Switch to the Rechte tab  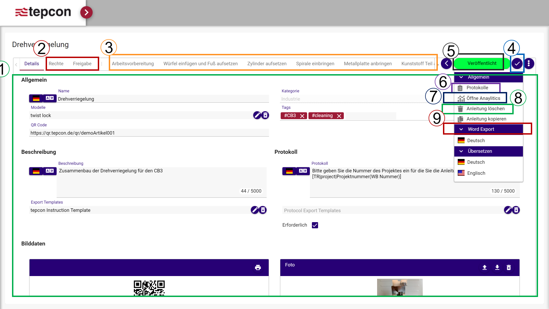(x=56, y=64)
